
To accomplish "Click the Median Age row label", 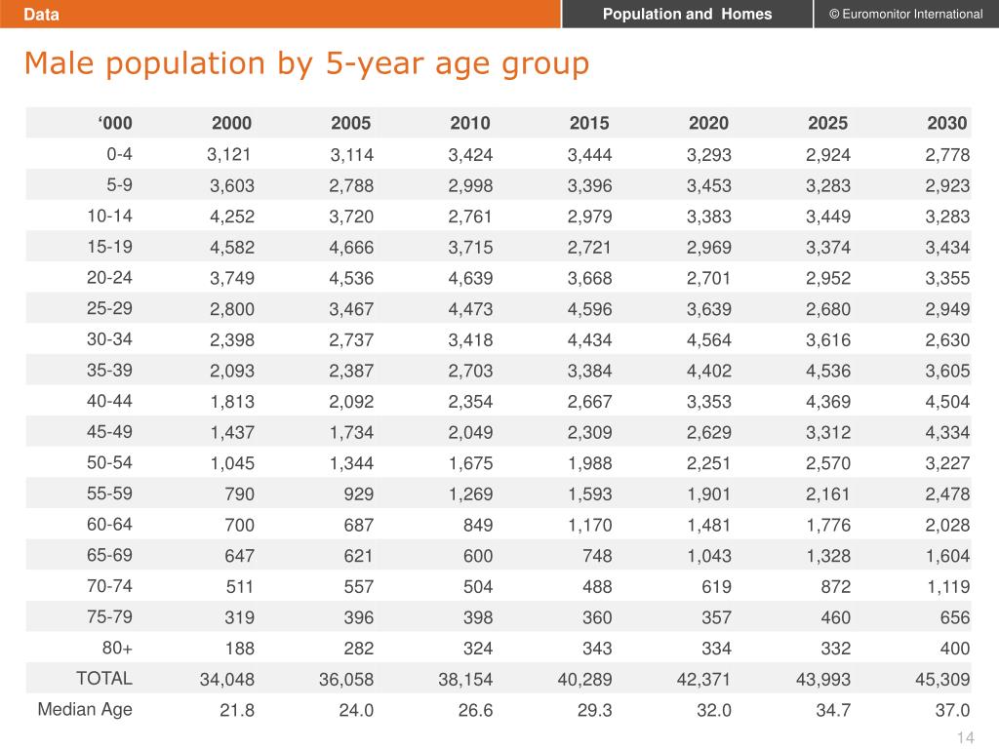I will tap(85, 709).
